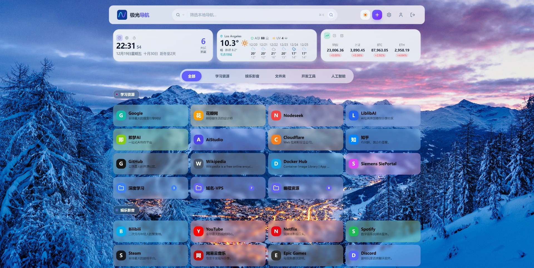Image resolution: width=534 pixels, height=268 pixels.
Task: Open the YouTube bookmark card
Action: [x=228, y=231]
